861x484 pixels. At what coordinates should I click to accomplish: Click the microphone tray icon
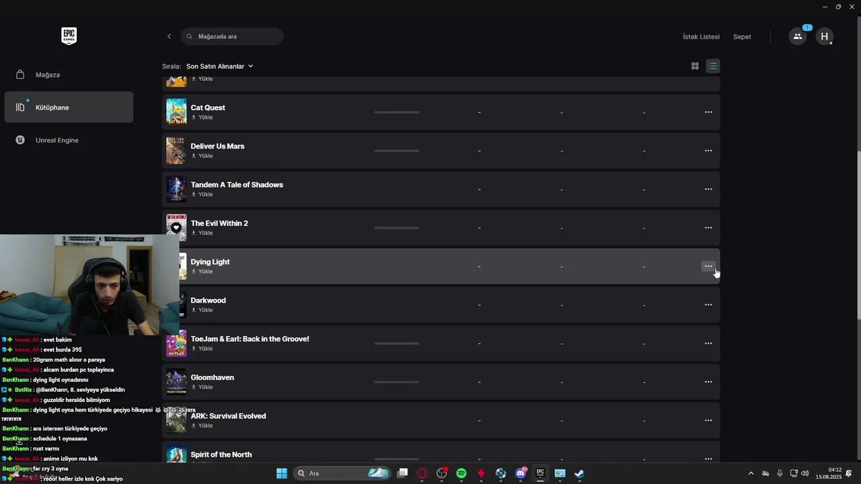point(780,473)
